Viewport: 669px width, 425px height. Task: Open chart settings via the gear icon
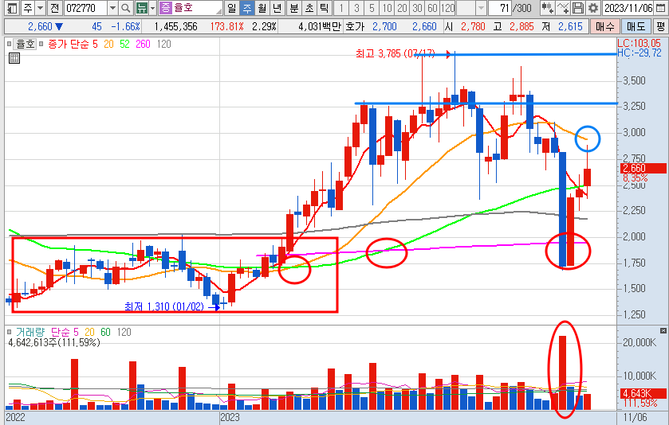pos(593,8)
